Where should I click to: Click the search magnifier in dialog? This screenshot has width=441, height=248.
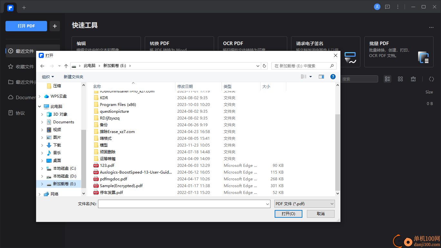(x=332, y=66)
